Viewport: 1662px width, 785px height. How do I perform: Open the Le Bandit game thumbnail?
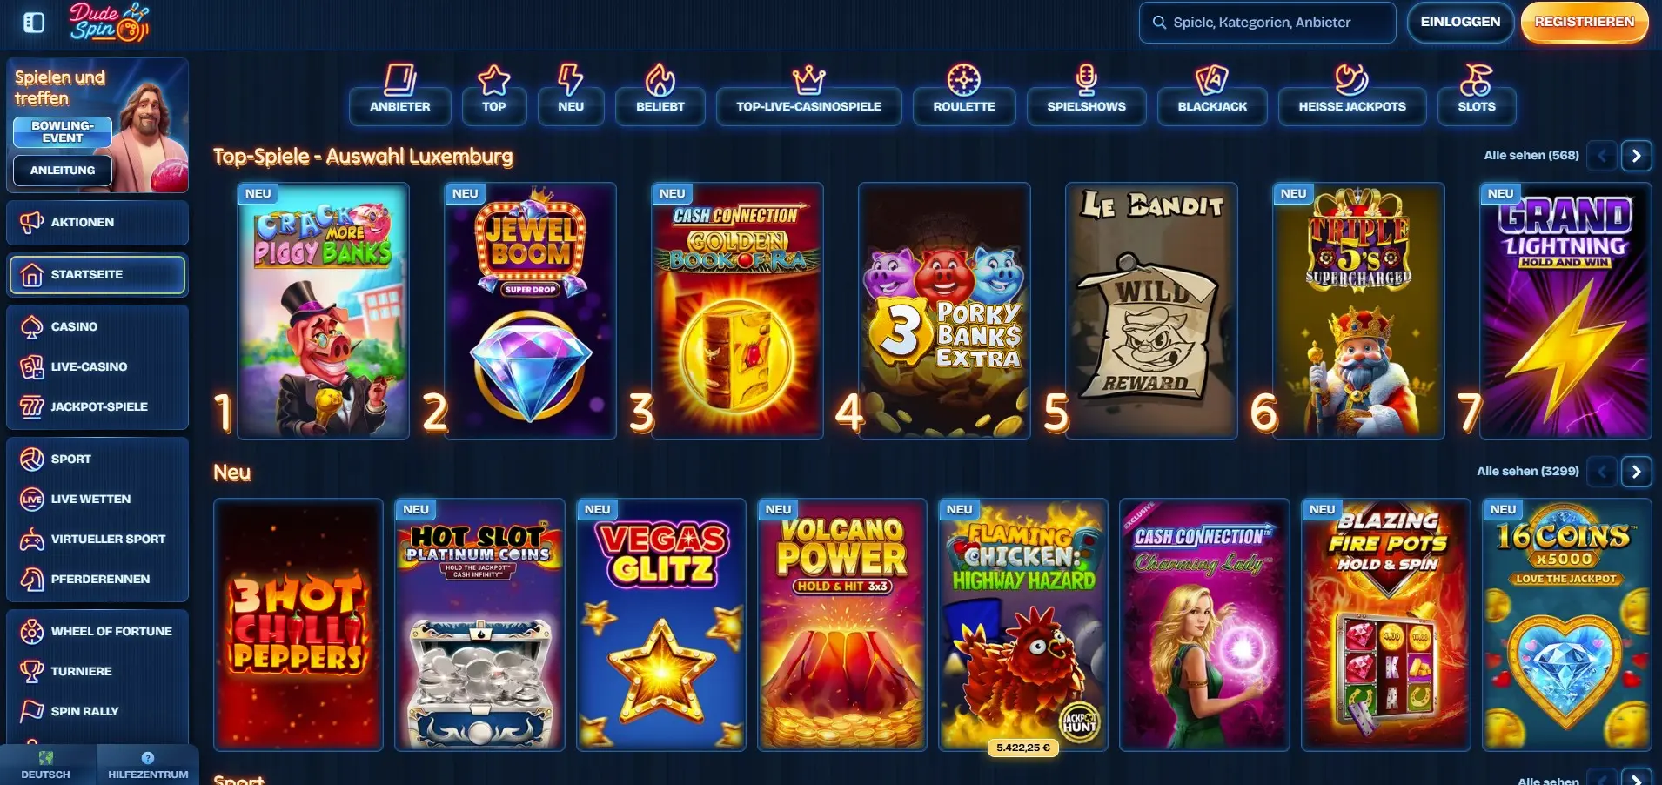[1151, 311]
